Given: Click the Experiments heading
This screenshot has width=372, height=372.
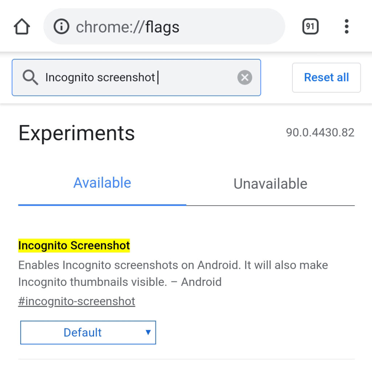Looking at the screenshot, I should click(77, 133).
